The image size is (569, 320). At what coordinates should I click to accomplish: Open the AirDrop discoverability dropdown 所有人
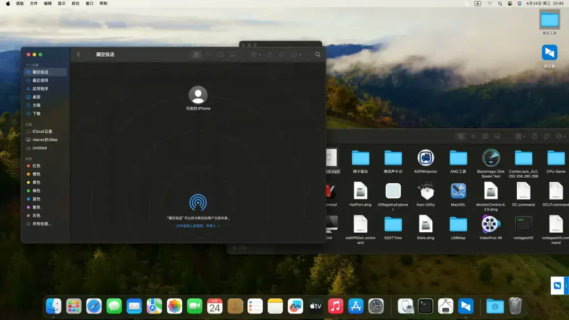(x=213, y=226)
